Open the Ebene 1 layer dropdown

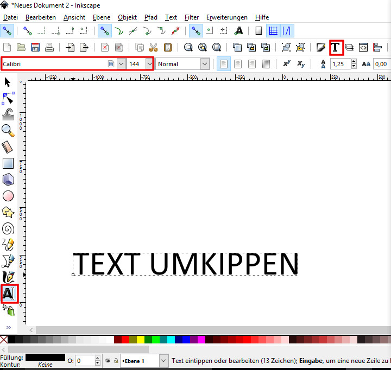click(x=163, y=361)
